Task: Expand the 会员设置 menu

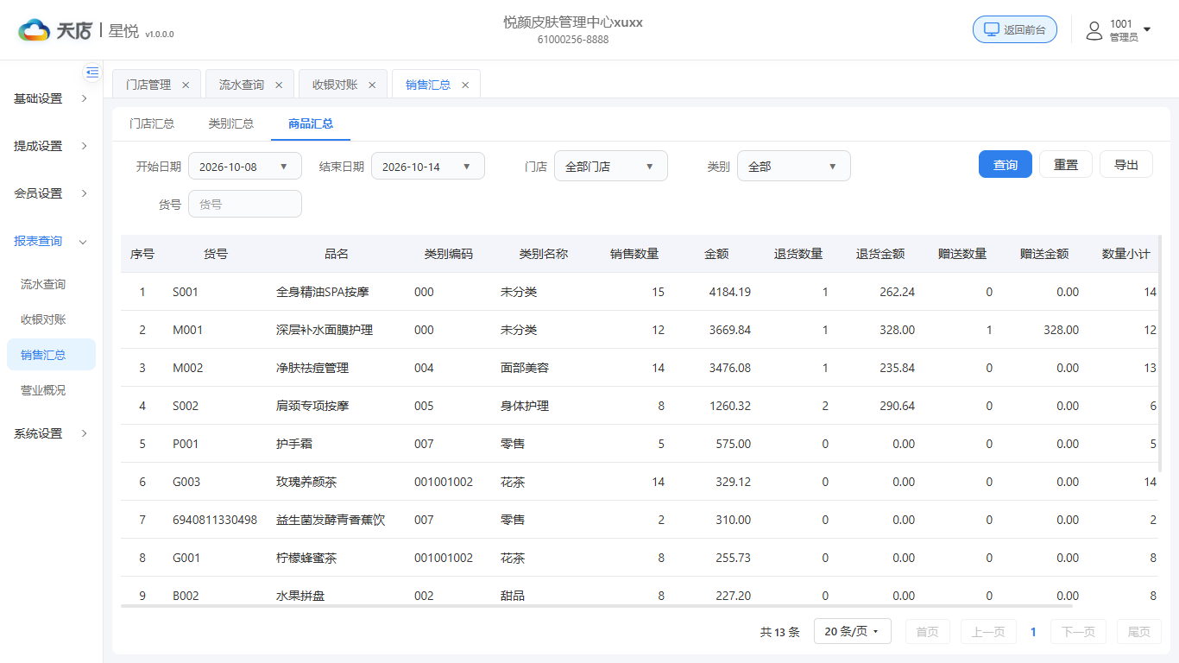Action: click(x=51, y=193)
